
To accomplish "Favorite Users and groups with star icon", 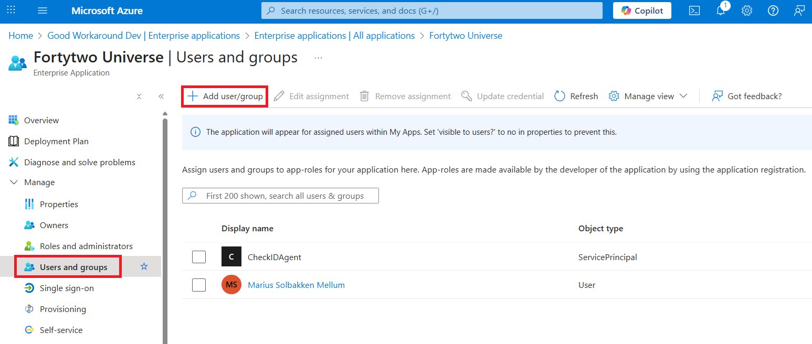I will 144,267.
